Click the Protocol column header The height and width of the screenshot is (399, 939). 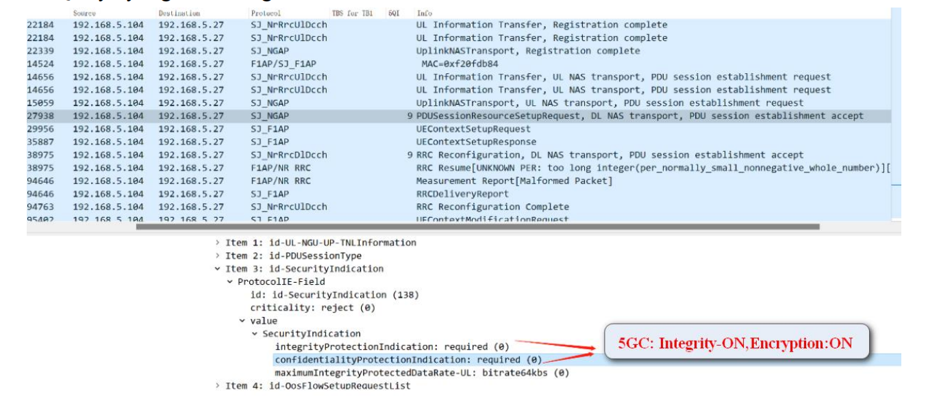click(x=266, y=13)
